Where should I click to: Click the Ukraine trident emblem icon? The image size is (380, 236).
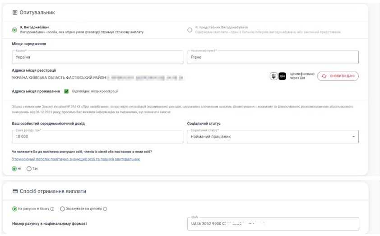[x=273, y=76]
